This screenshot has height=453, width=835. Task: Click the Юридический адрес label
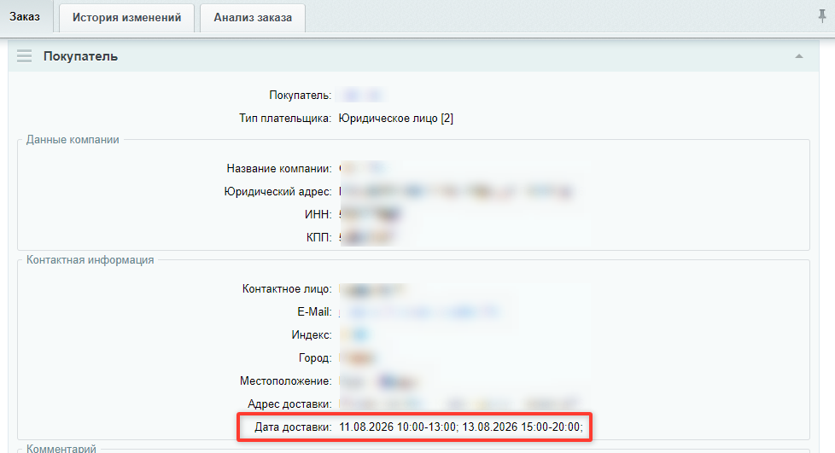[x=277, y=191]
